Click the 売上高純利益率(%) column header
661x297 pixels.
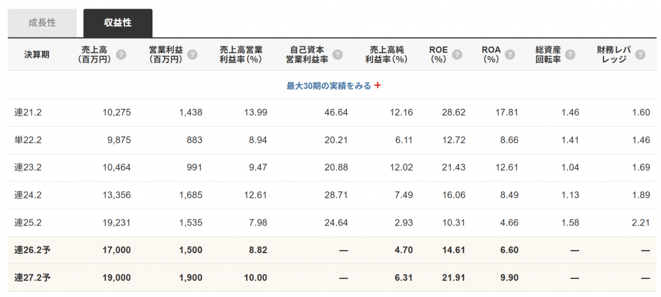(386, 55)
